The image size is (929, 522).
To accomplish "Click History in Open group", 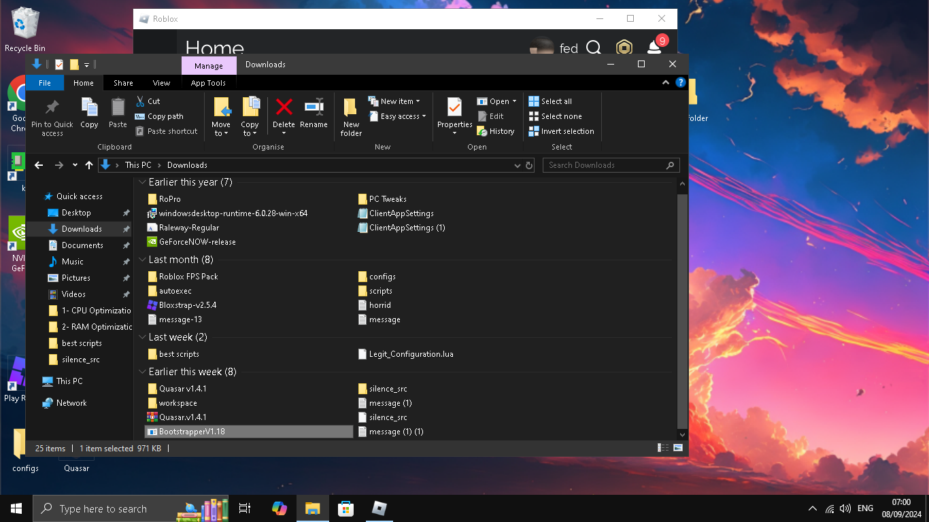I will [x=496, y=131].
